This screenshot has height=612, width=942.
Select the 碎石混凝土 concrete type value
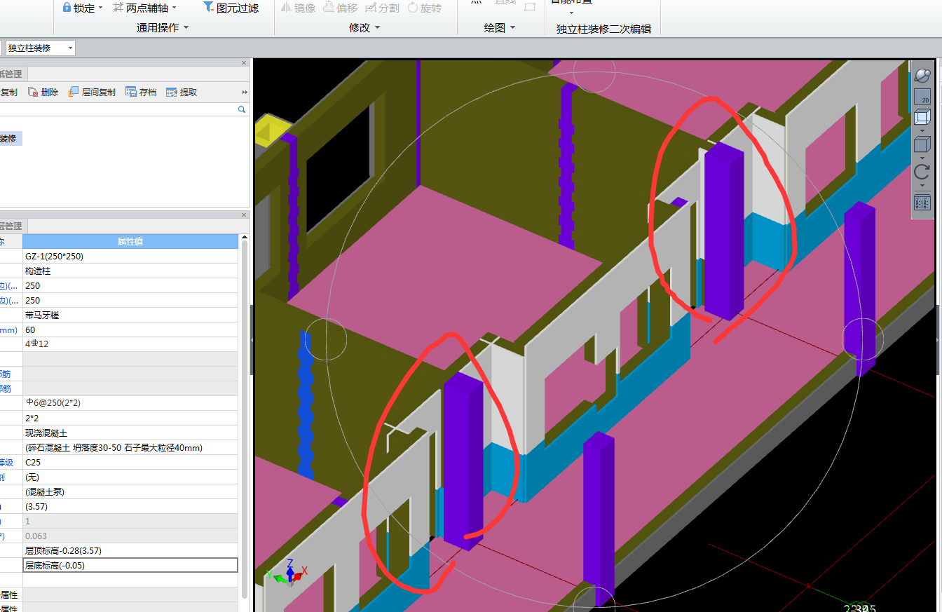click(x=130, y=447)
